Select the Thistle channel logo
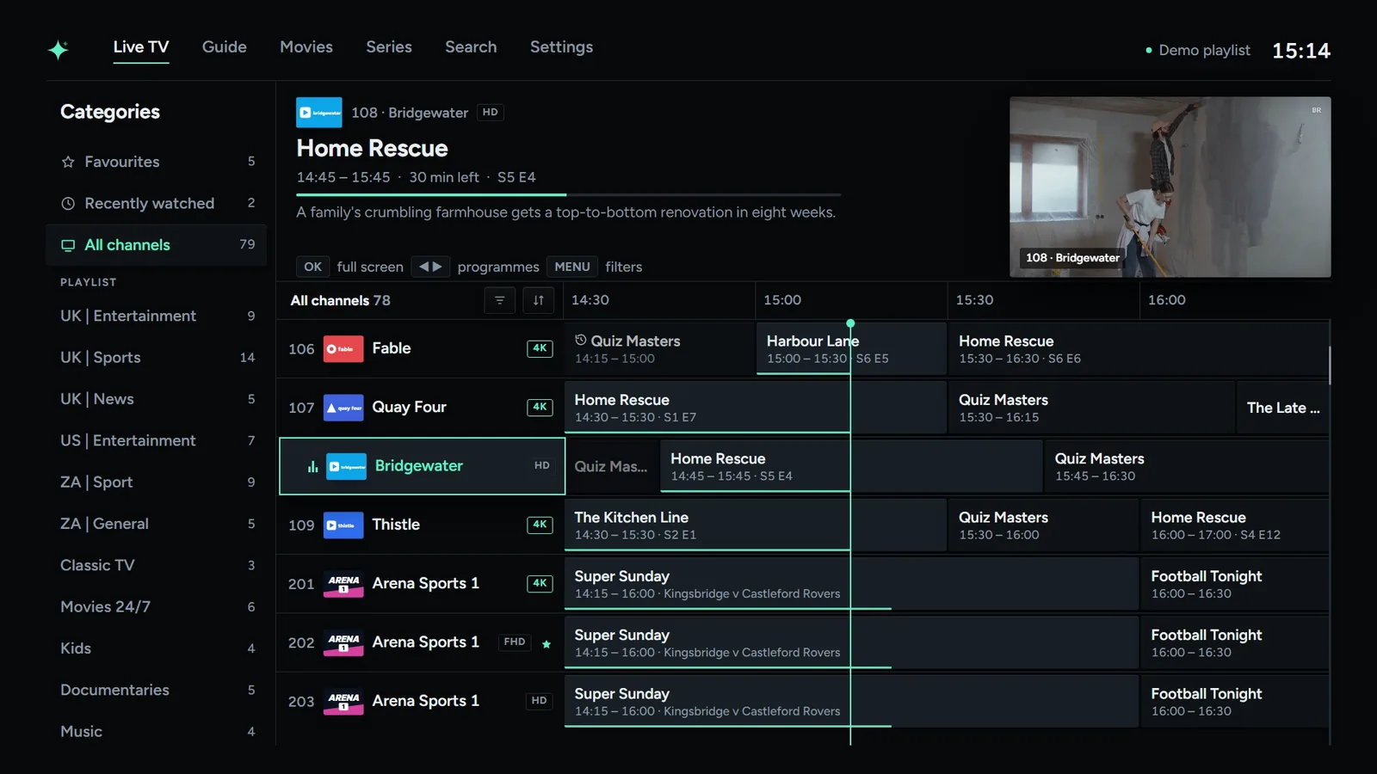The width and height of the screenshot is (1377, 774). pyautogui.click(x=343, y=525)
